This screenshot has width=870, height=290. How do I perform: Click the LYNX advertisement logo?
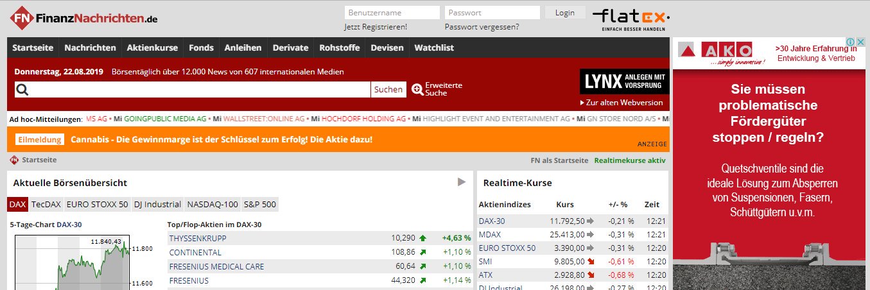(x=623, y=81)
